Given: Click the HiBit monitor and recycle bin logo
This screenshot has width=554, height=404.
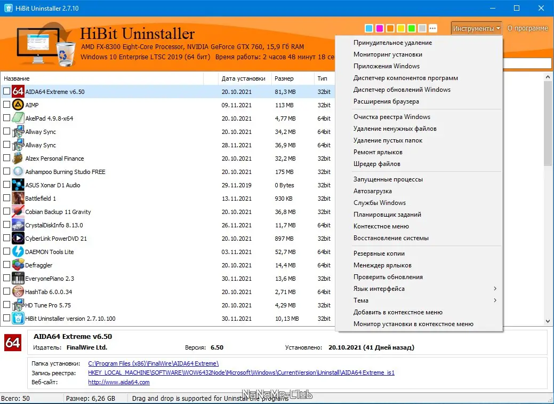Looking at the screenshot, I should pyautogui.click(x=46, y=44).
